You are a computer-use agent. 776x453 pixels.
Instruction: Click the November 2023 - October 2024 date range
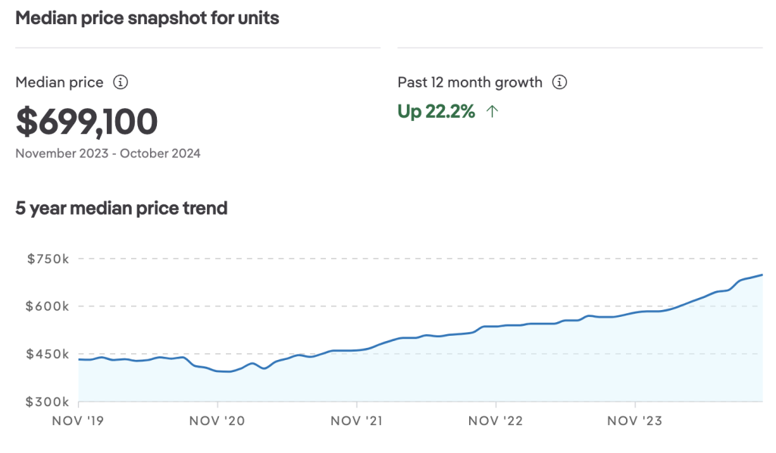click(108, 154)
